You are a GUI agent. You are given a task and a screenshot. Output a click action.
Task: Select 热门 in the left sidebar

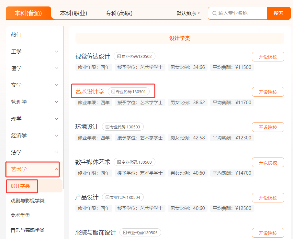pyautogui.click(x=16, y=35)
